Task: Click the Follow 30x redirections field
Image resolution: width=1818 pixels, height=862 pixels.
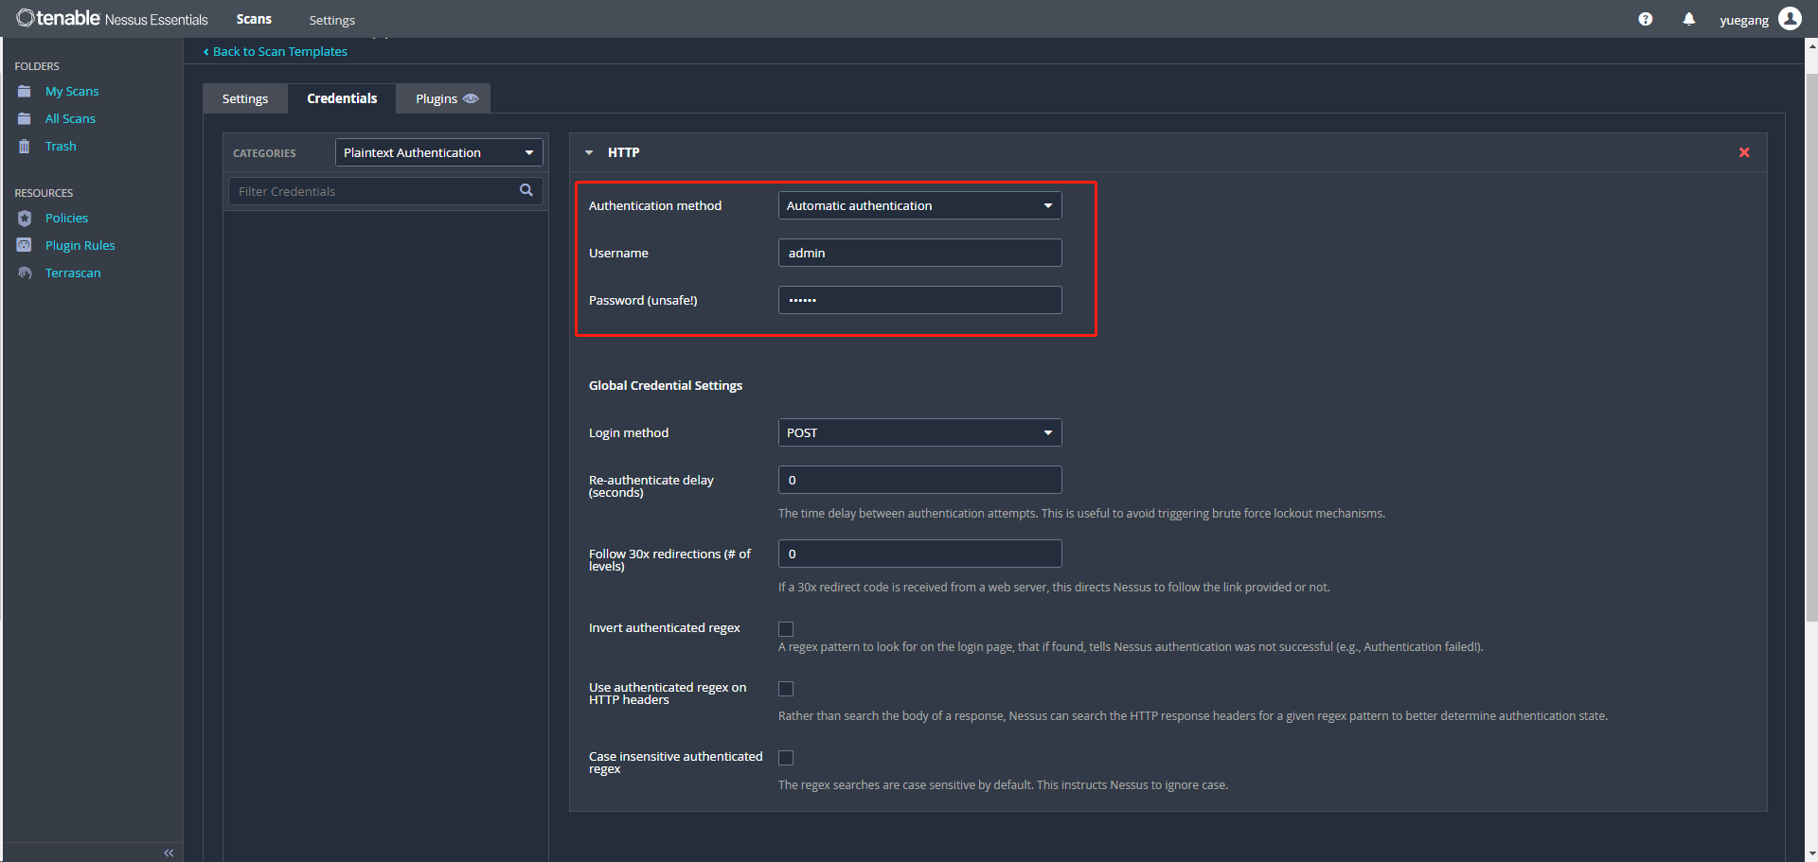Action: (920, 554)
